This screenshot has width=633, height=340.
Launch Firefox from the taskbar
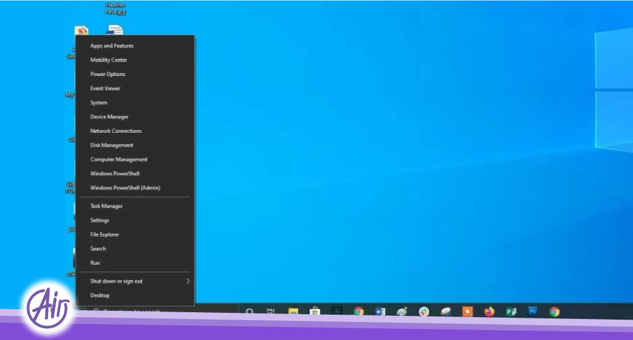point(490,312)
